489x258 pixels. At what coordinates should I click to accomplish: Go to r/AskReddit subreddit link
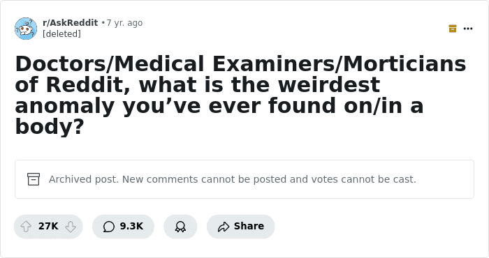point(70,23)
